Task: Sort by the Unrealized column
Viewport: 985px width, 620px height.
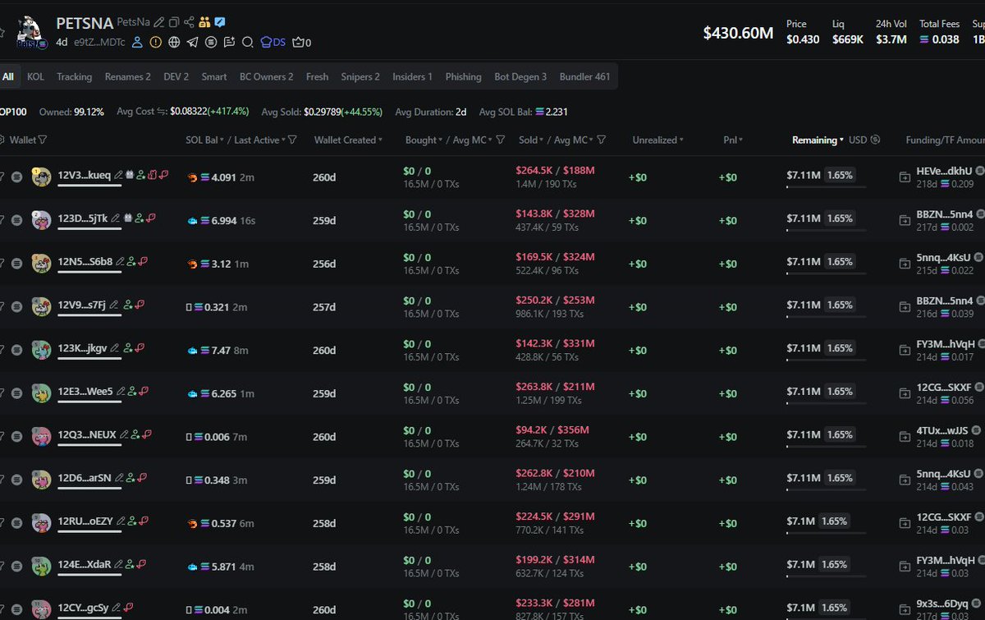Action: point(657,140)
